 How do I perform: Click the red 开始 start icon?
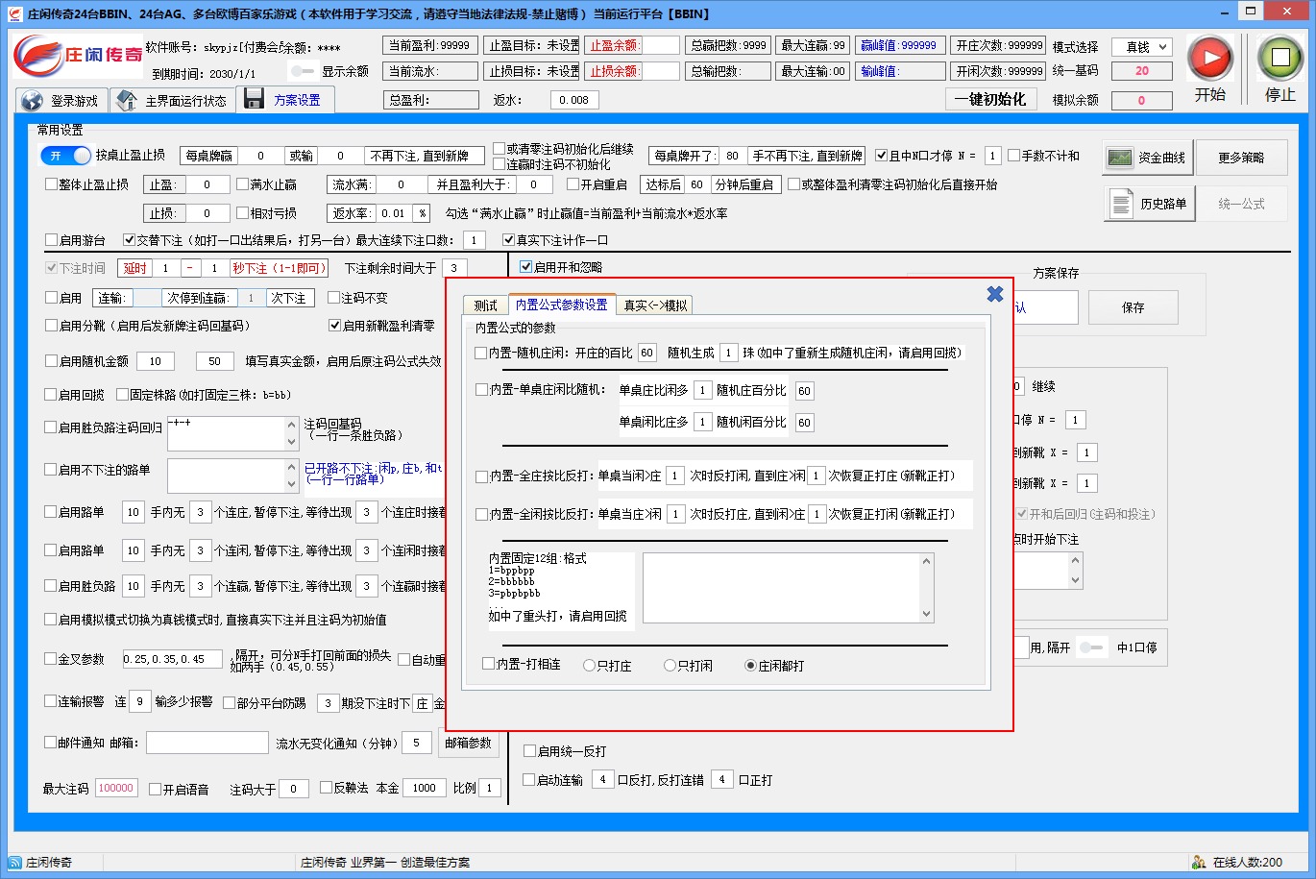[1209, 60]
